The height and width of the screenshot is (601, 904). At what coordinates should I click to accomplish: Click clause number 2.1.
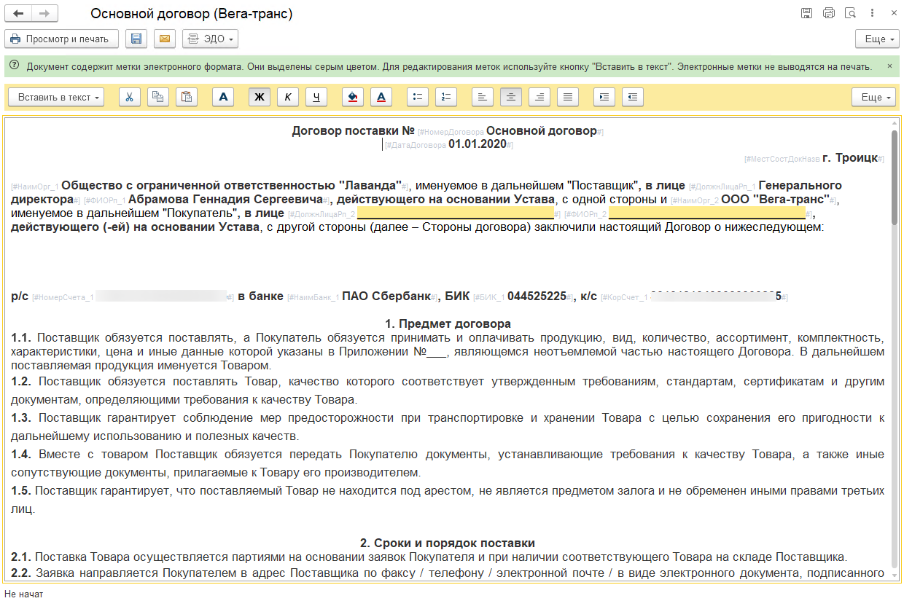click(21, 557)
